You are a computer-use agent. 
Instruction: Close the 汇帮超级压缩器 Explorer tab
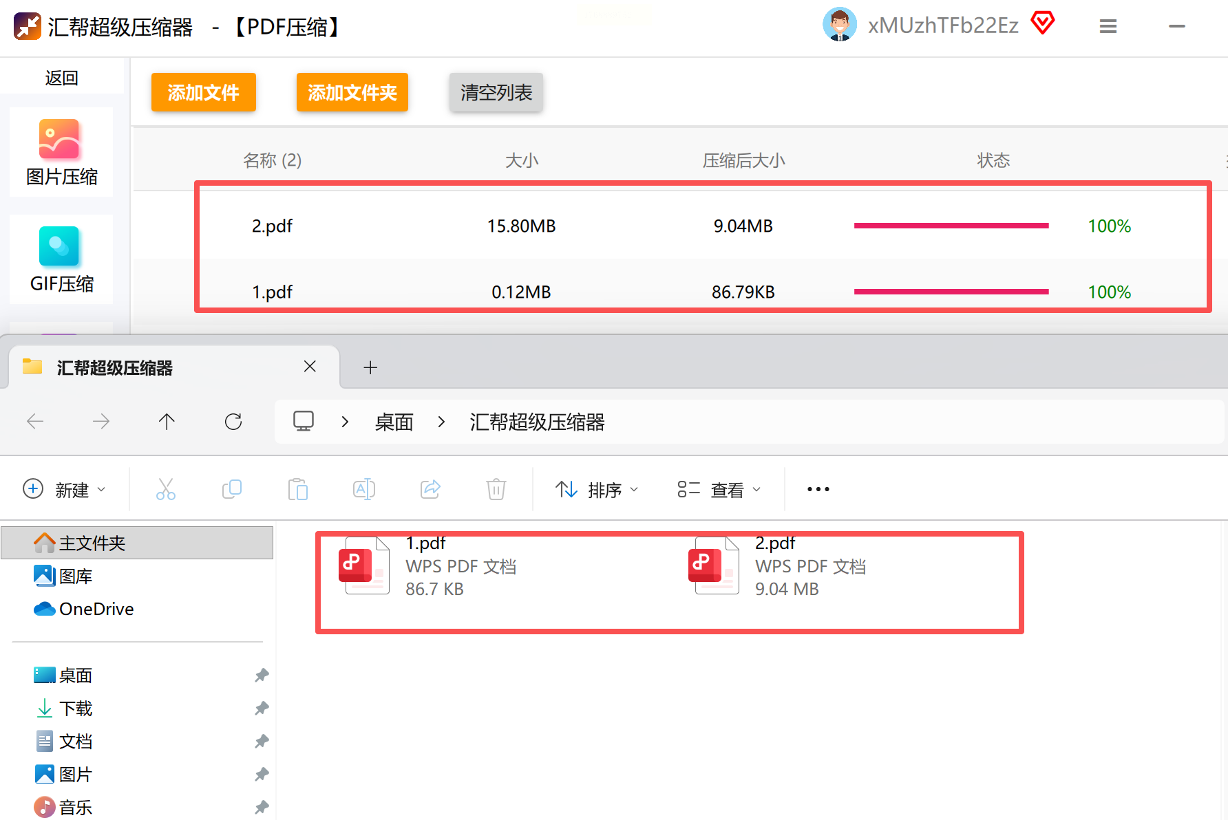(x=310, y=367)
